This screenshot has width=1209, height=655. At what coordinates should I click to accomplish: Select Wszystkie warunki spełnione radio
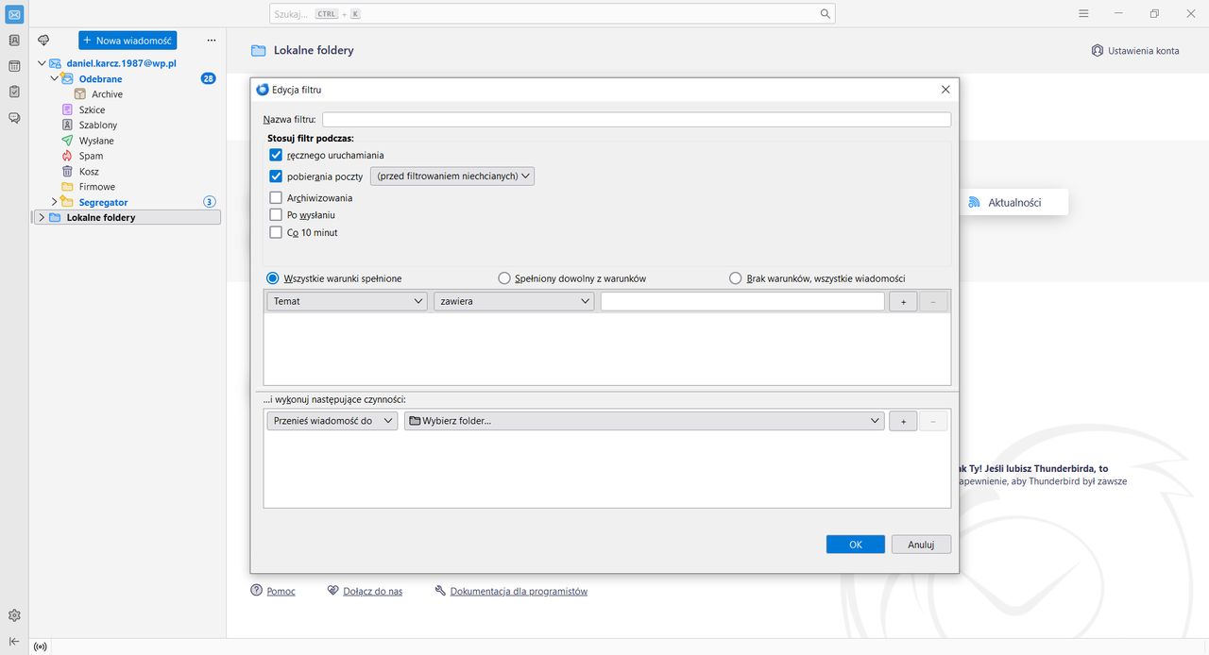273,278
